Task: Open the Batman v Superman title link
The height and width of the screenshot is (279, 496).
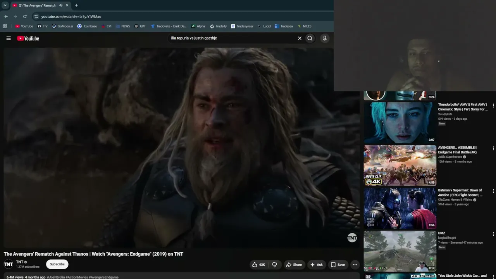Action: coord(460,193)
